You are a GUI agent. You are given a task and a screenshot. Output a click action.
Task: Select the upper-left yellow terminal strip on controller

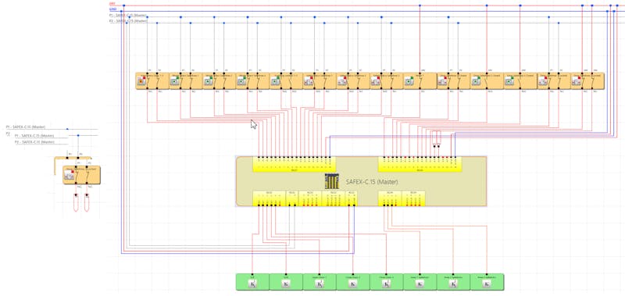point(295,164)
